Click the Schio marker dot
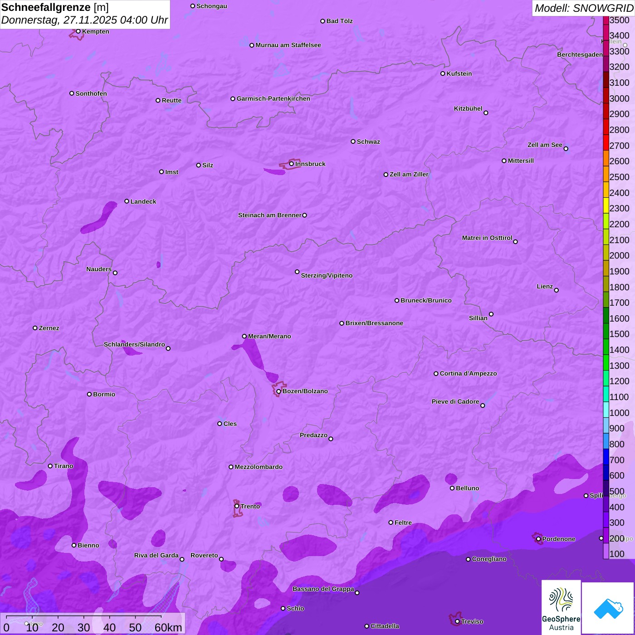Image resolution: width=635 pixels, height=635 pixels. (x=283, y=609)
